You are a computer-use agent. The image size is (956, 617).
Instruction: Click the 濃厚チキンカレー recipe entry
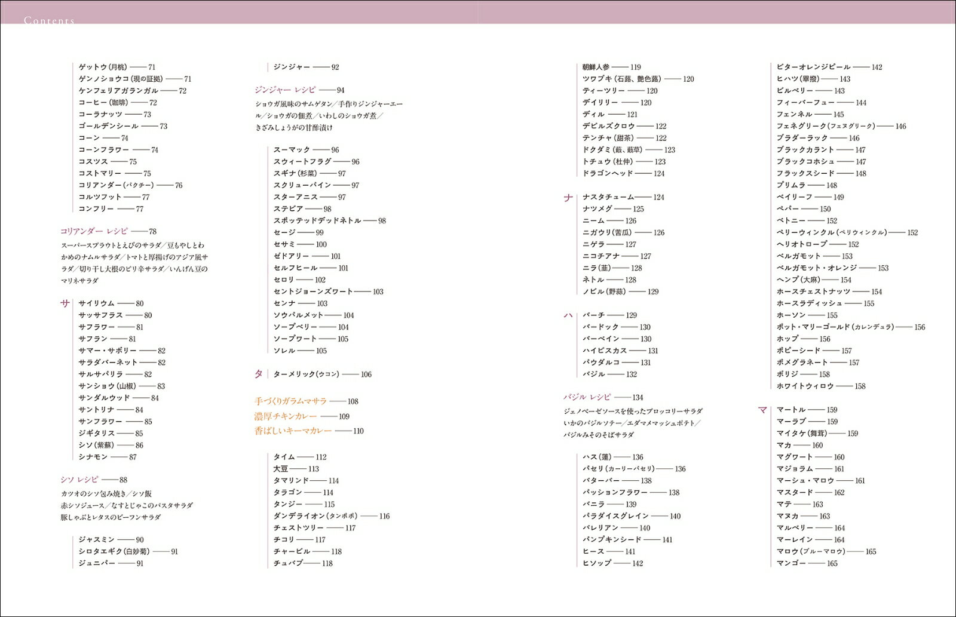click(285, 416)
